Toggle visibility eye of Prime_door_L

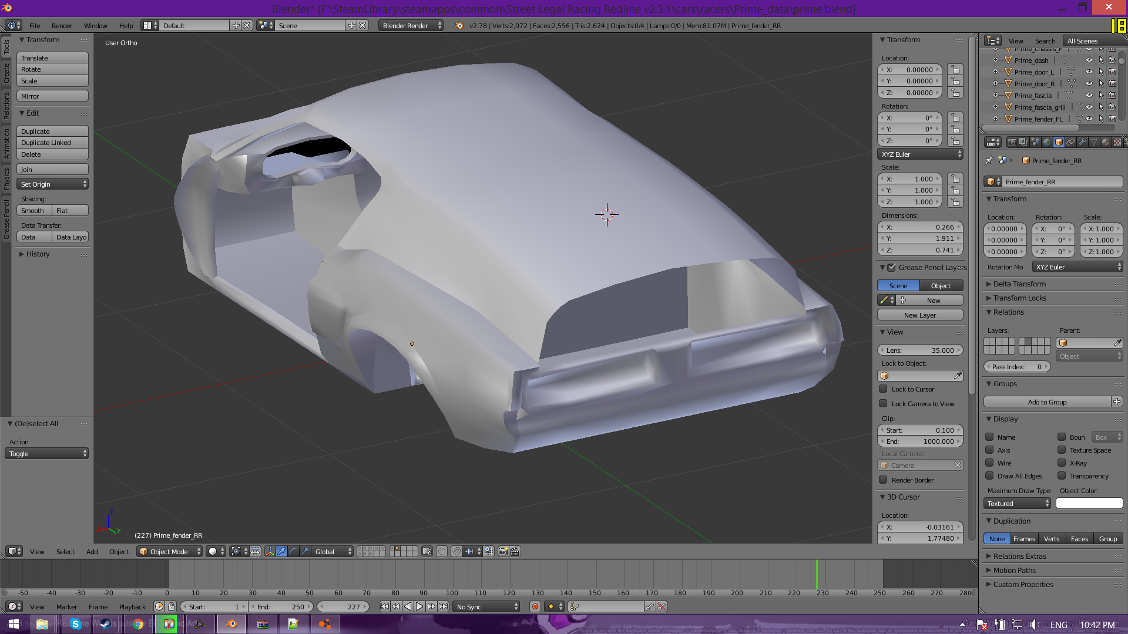[1089, 72]
